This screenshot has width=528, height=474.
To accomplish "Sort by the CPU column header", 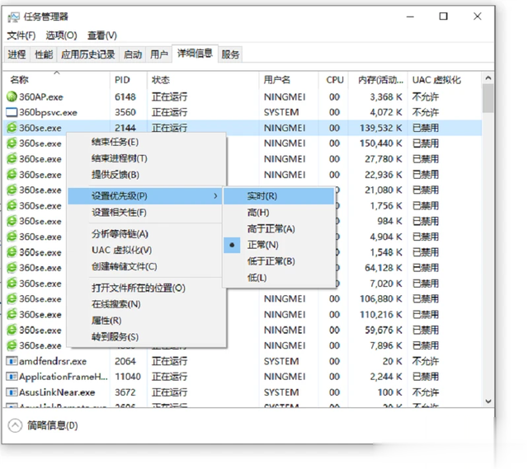I will (333, 80).
